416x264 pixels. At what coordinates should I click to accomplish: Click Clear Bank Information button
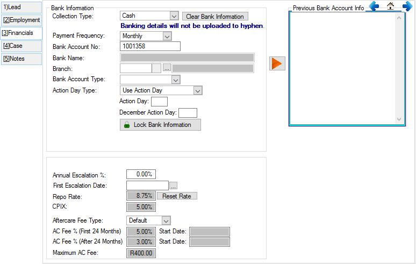click(x=215, y=17)
